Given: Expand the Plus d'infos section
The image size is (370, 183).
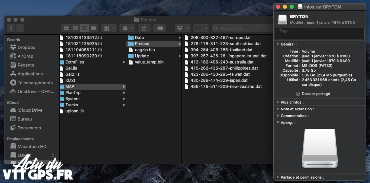Looking at the screenshot, I should [x=278, y=102].
